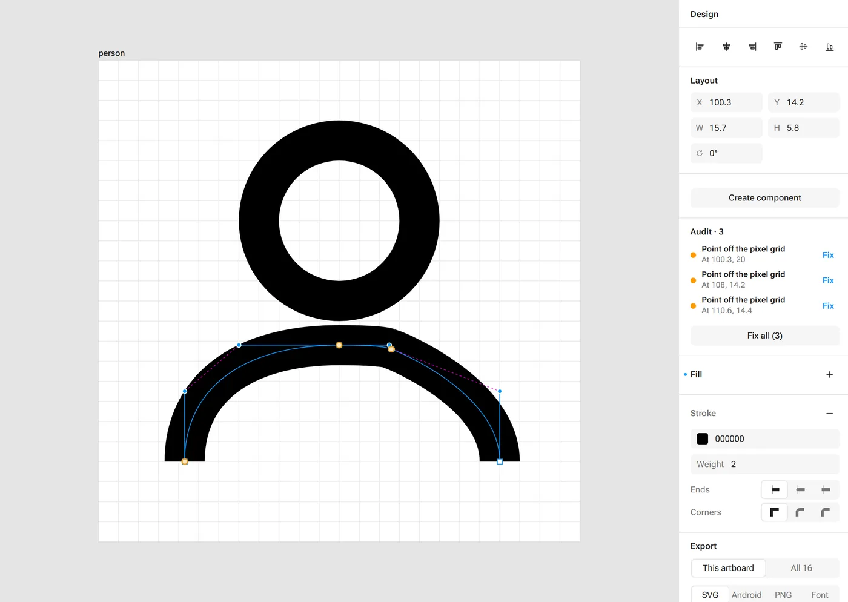Image resolution: width=848 pixels, height=602 pixels.
Task: Align horizontal centers icon
Action: click(726, 47)
